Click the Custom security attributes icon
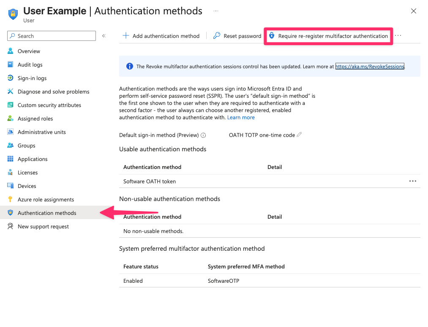Image resolution: width=428 pixels, height=327 pixels. pos(11,105)
